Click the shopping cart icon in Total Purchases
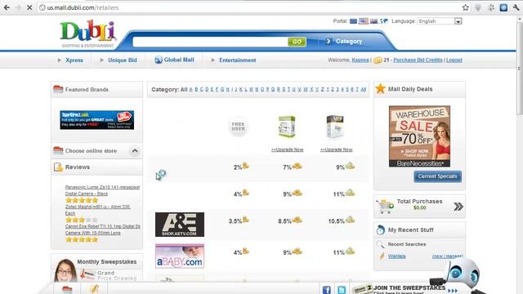Viewport: 523px width, 294px height. 385,207
